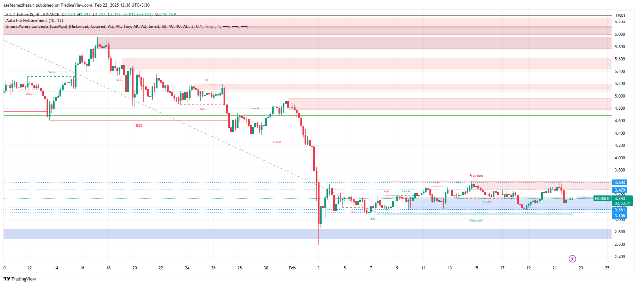Click the 3.800 price axis label

pos(620,170)
